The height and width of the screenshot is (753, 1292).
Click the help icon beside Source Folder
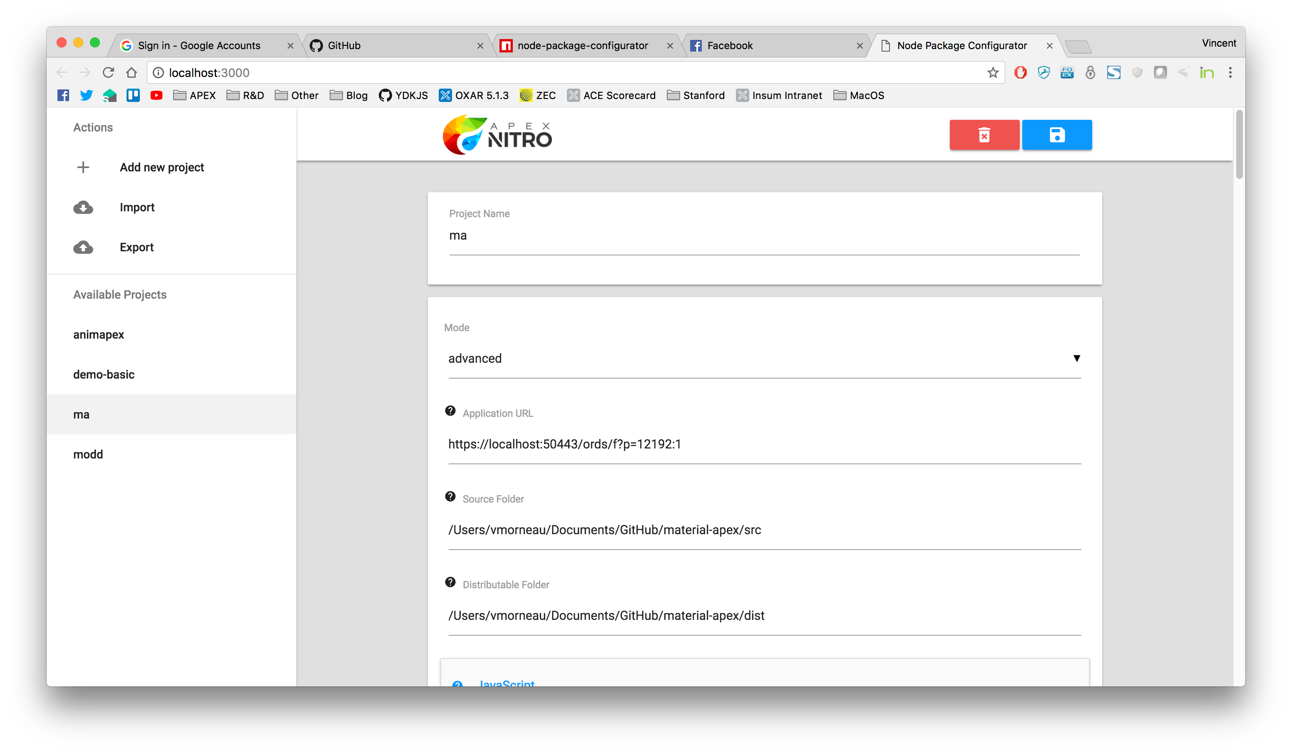tap(450, 497)
